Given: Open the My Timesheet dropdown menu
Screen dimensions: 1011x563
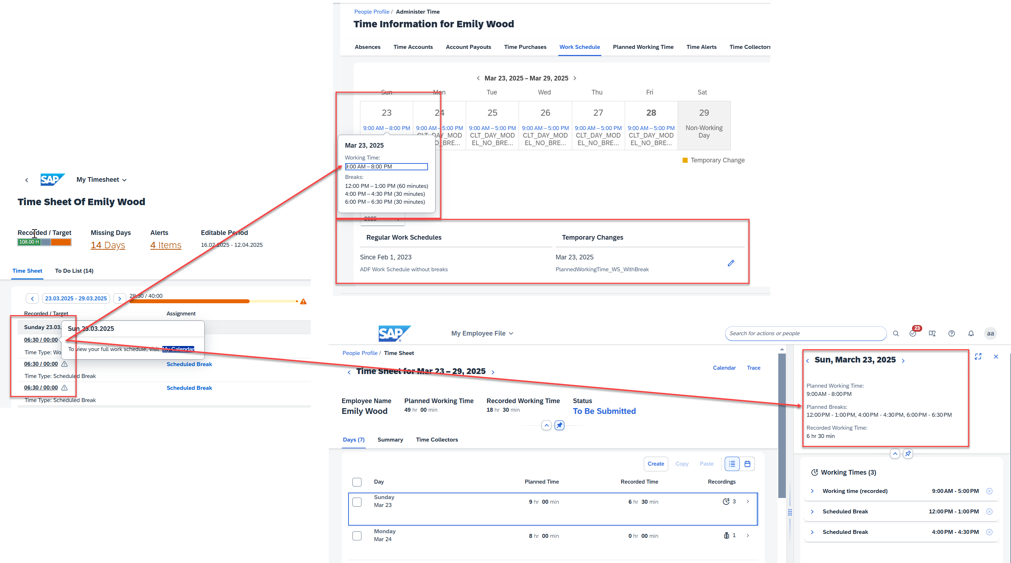Looking at the screenshot, I should [x=102, y=180].
